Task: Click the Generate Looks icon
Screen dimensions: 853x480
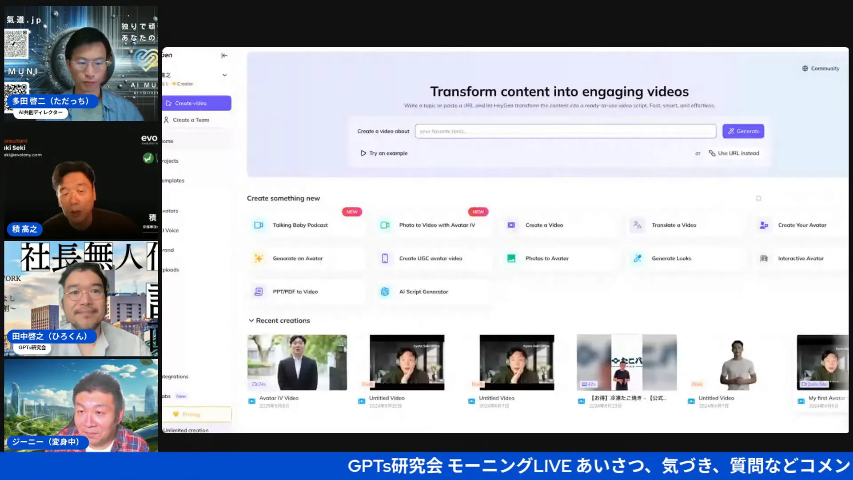Action: 638,259
